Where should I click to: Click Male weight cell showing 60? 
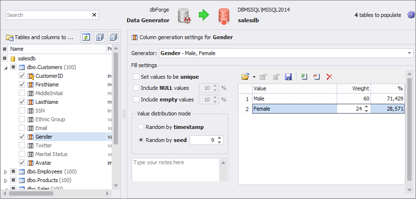pos(354,99)
